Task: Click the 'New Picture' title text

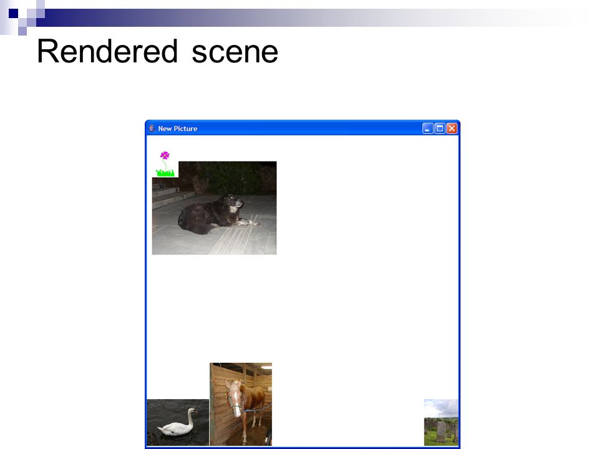Action: pyautogui.click(x=178, y=128)
